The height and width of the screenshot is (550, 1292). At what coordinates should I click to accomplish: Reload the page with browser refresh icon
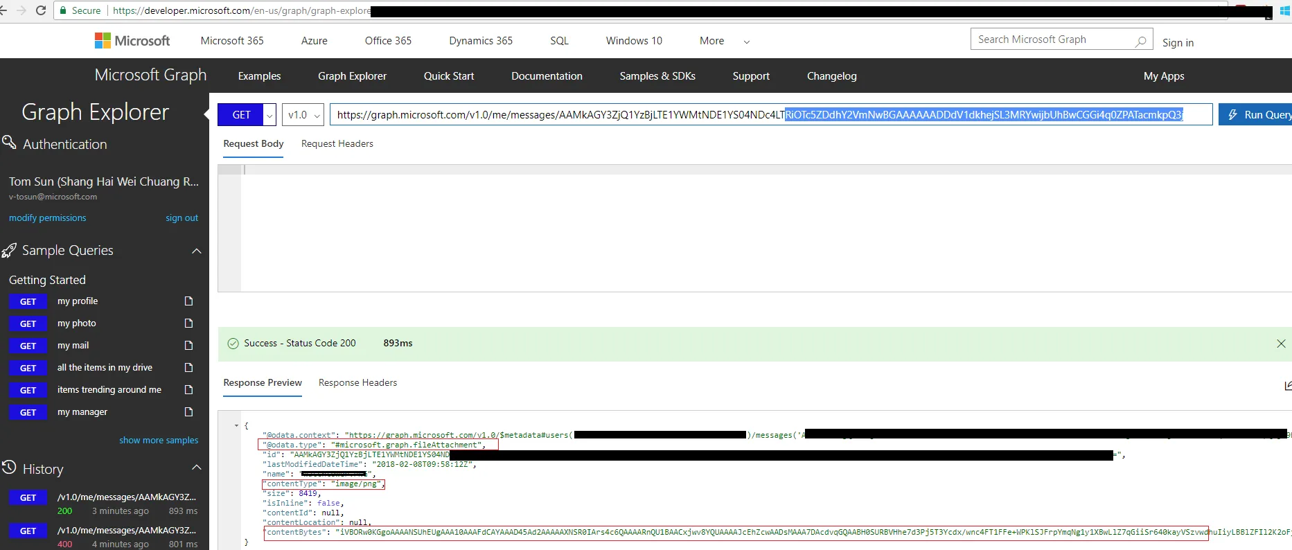[x=41, y=10]
